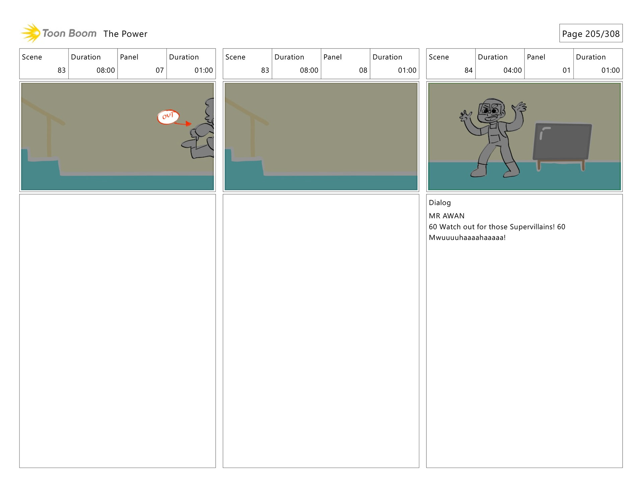This screenshot has height=497, width=643.
Task: Select the scene 84 panel 01 thumbnail
Action: (524, 136)
